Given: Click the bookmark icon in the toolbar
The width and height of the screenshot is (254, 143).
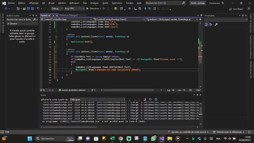Looking at the screenshot, I should [154, 9].
